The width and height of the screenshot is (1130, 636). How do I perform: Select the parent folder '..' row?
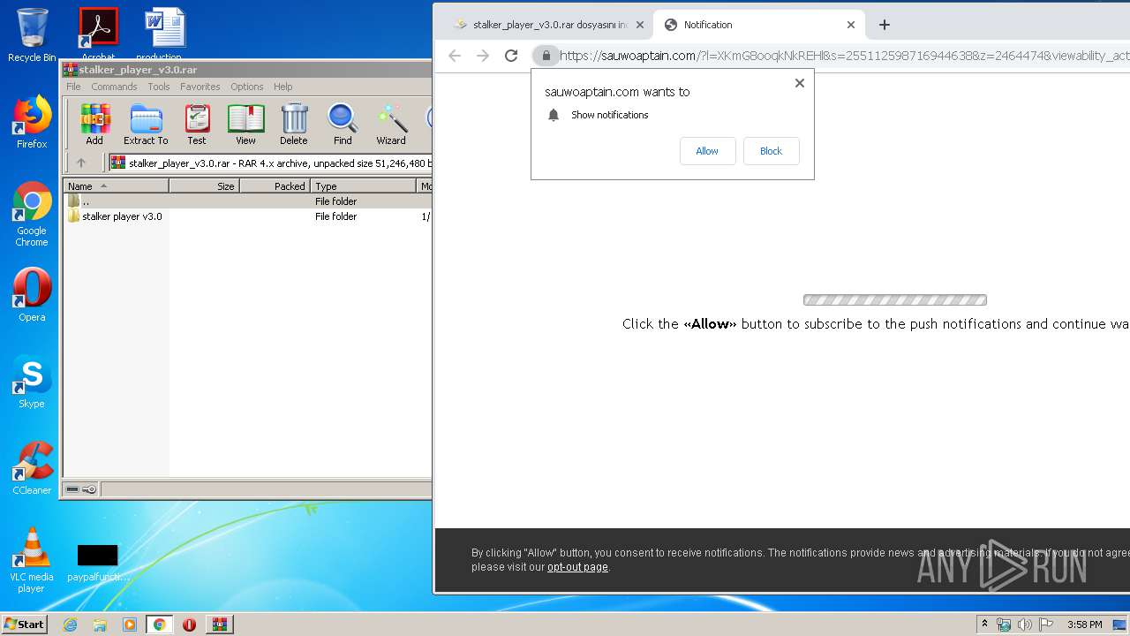coord(247,201)
